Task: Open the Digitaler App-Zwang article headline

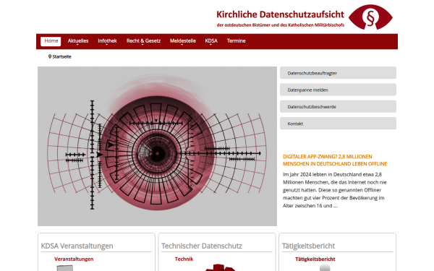Action: [335, 160]
